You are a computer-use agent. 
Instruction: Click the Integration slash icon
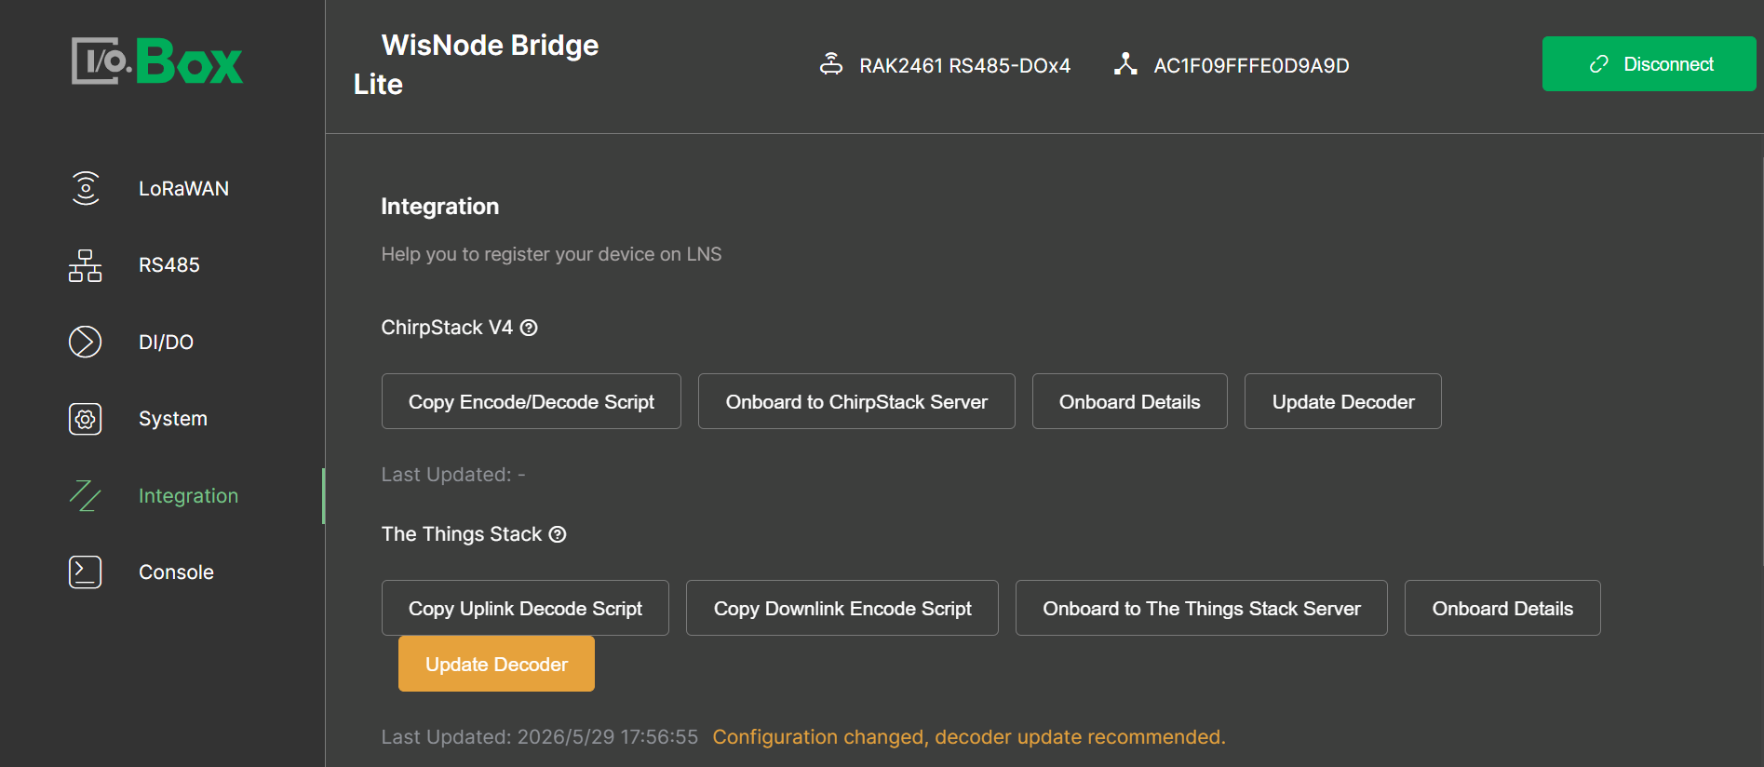pyautogui.click(x=86, y=495)
